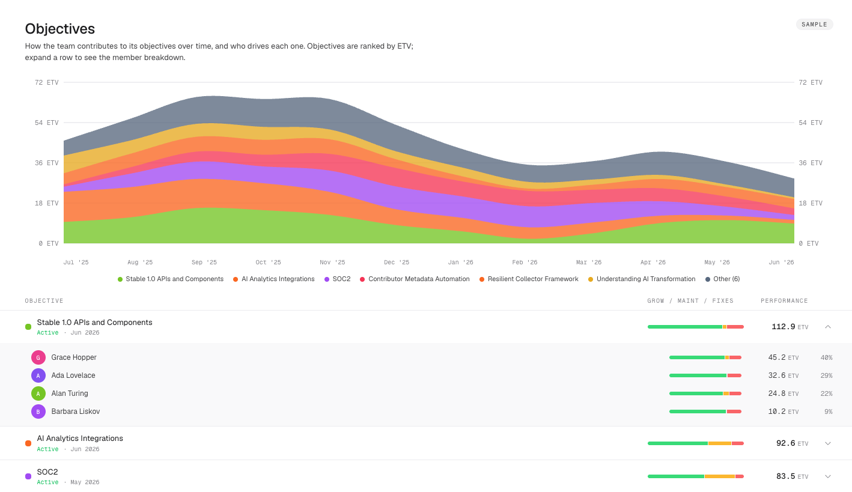Image resolution: width=852 pixels, height=492 pixels.
Task: Click Barbara Liskov's avatar icon
Action: point(38,412)
